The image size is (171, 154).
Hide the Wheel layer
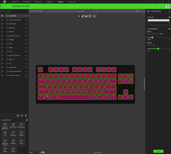[x=2, y=48]
